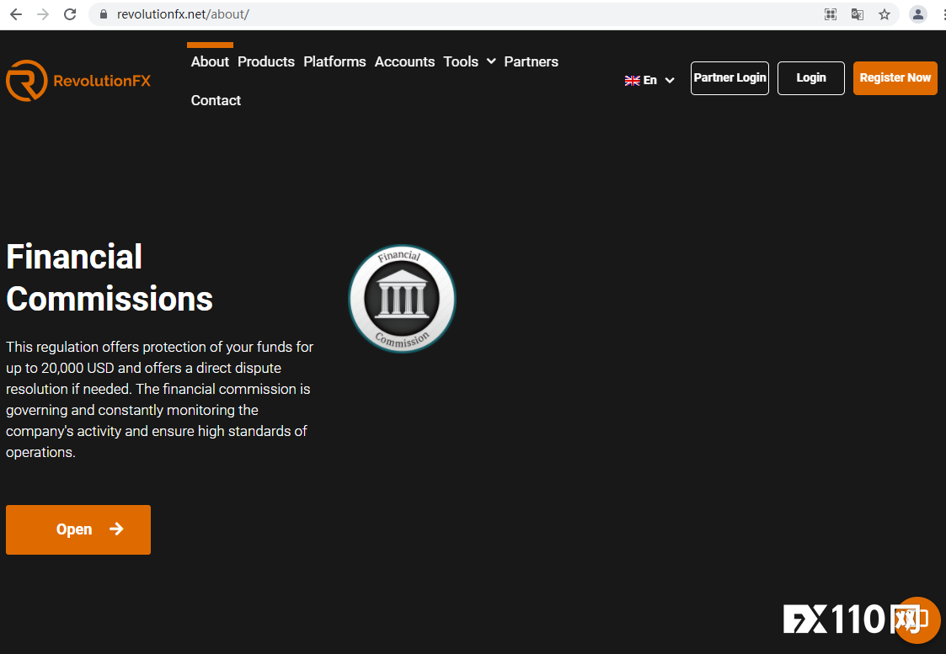Go to the Products page
946x654 pixels.
click(x=266, y=61)
